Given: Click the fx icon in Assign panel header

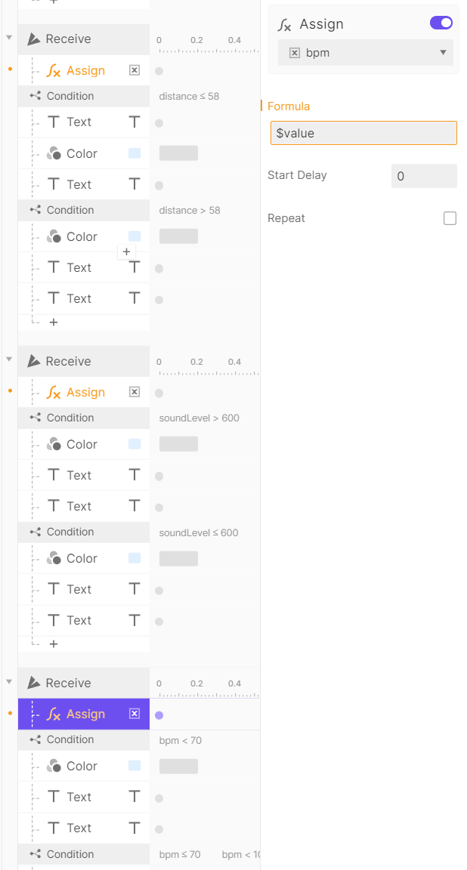Looking at the screenshot, I should [x=285, y=25].
